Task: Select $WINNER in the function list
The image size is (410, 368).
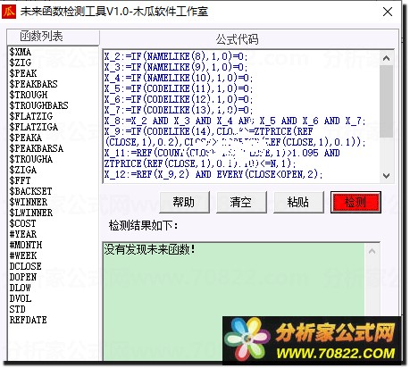Action: (29, 202)
